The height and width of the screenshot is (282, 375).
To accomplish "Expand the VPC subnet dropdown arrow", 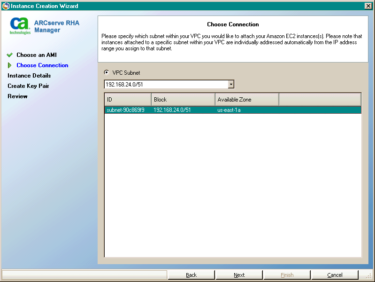I will pos(230,85).
